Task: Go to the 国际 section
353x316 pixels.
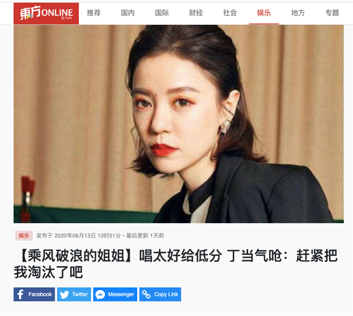Action: click(162, 13)
